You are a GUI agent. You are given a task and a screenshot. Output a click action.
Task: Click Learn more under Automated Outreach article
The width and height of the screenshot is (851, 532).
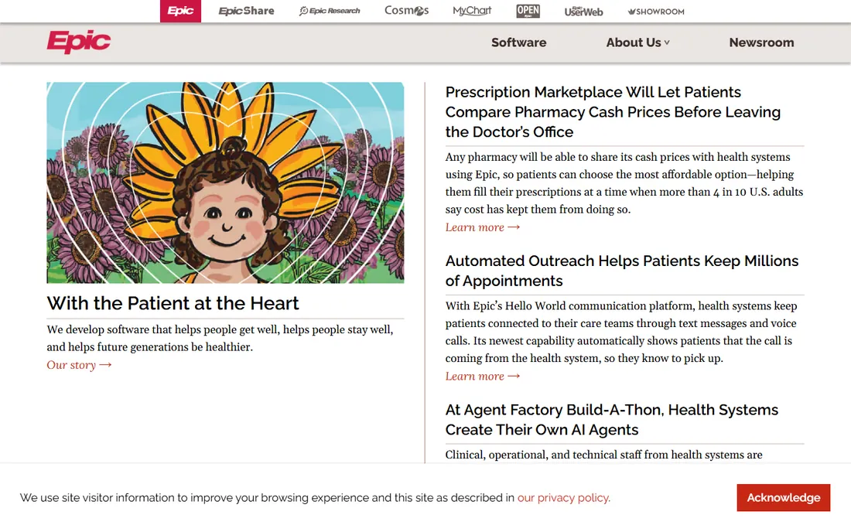pos(483,377)
